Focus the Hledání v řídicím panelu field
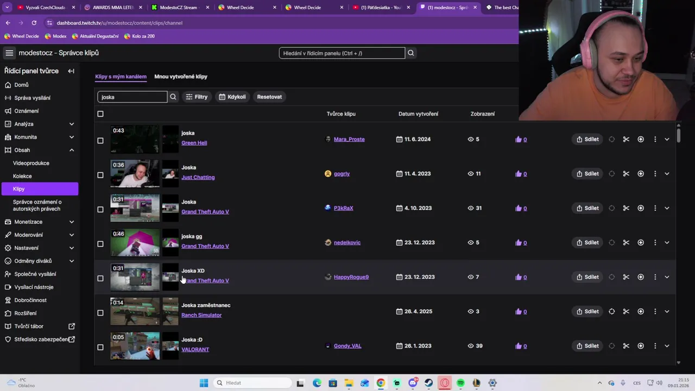Screen dimensions: 695x391 (342, 53)
